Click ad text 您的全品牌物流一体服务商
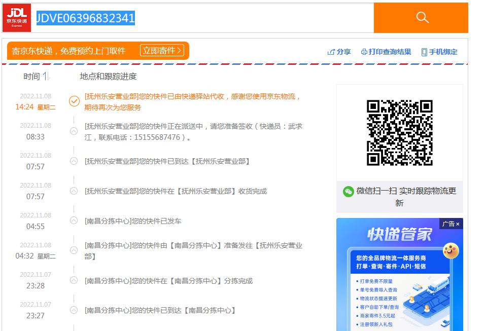Image resolution: width=486 pixels, height=331 pixels. 391,258
